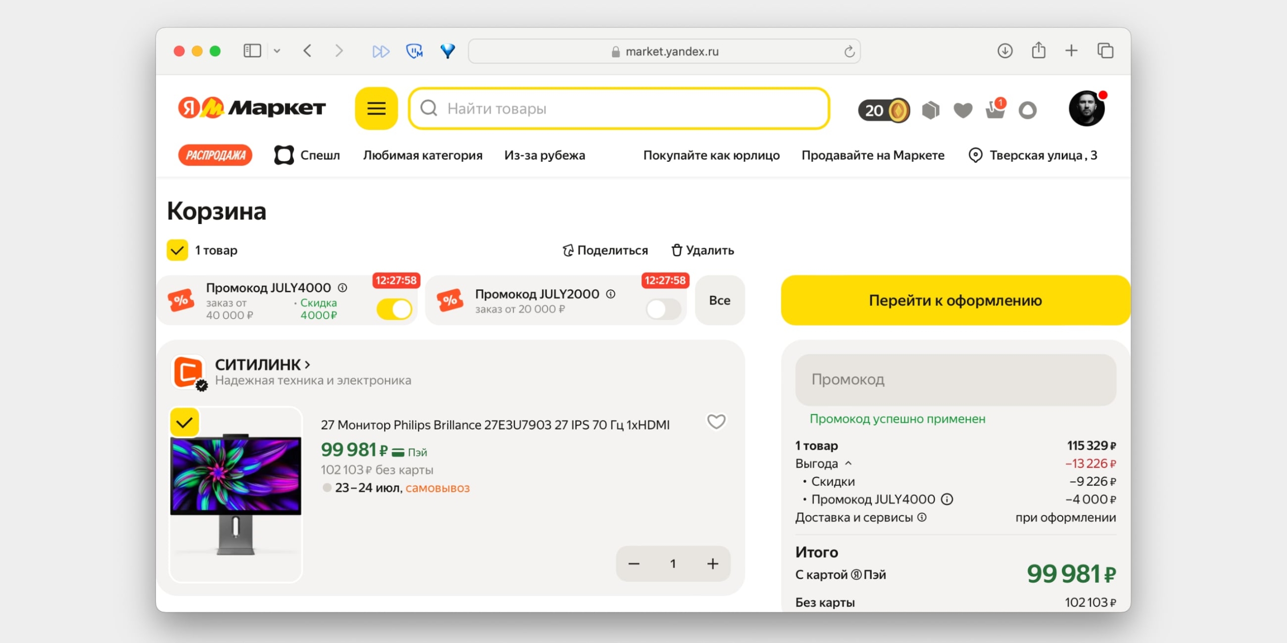Click info icon next to JULY4000 promo card
Viewport: 1287px width, 643px height.
tap(342, 288)
